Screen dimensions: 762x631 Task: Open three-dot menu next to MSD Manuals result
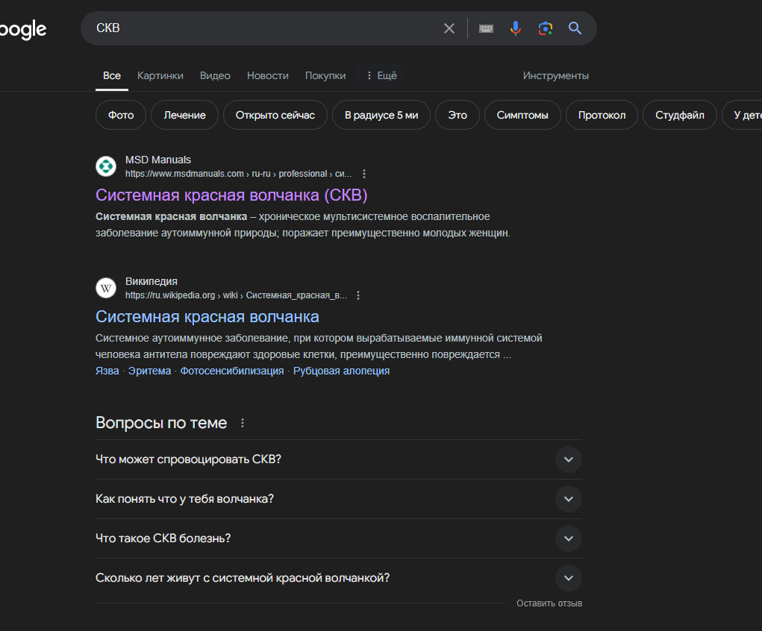(x=364, y=174)
